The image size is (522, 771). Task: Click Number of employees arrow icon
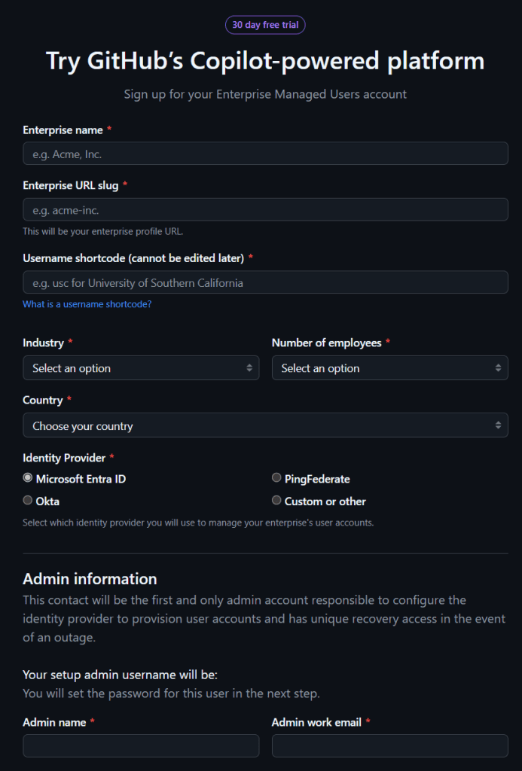click(x=498, y=368)
